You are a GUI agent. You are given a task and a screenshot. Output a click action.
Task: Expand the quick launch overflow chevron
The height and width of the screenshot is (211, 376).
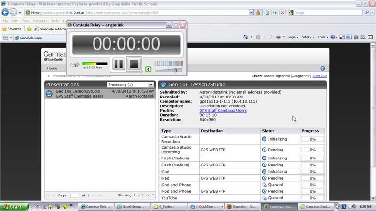[x=71, y=205]
